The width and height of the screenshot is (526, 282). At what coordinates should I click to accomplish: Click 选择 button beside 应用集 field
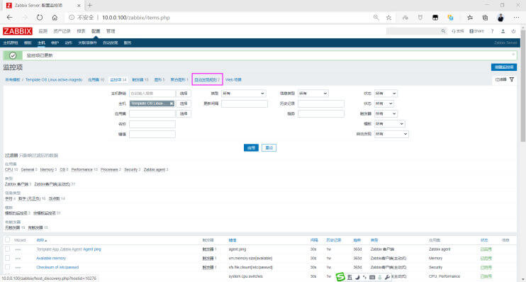point(184,113)
